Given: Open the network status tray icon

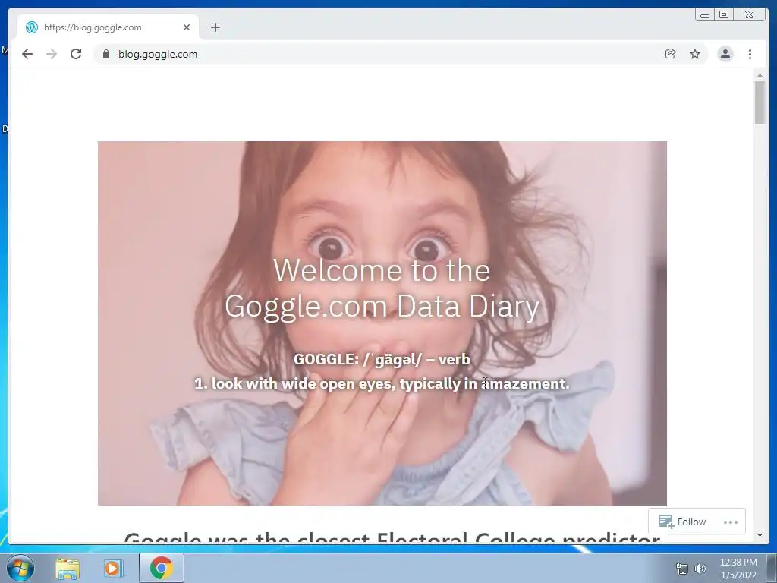Looking at the screenshot, I should click(x=682, y=569).
